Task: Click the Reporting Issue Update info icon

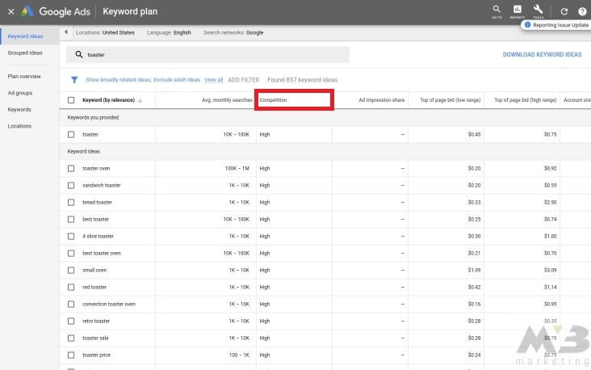Action: tap(527, 25)
